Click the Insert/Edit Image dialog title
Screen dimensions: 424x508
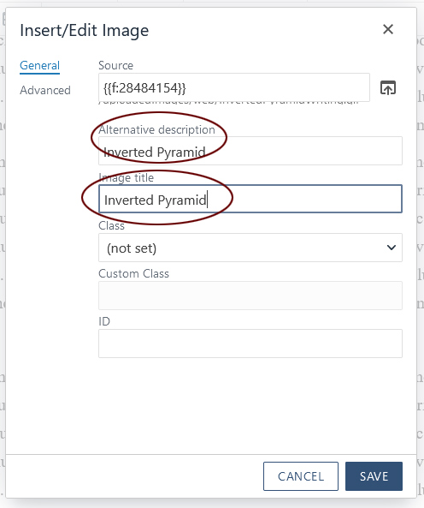click(85, 31)
